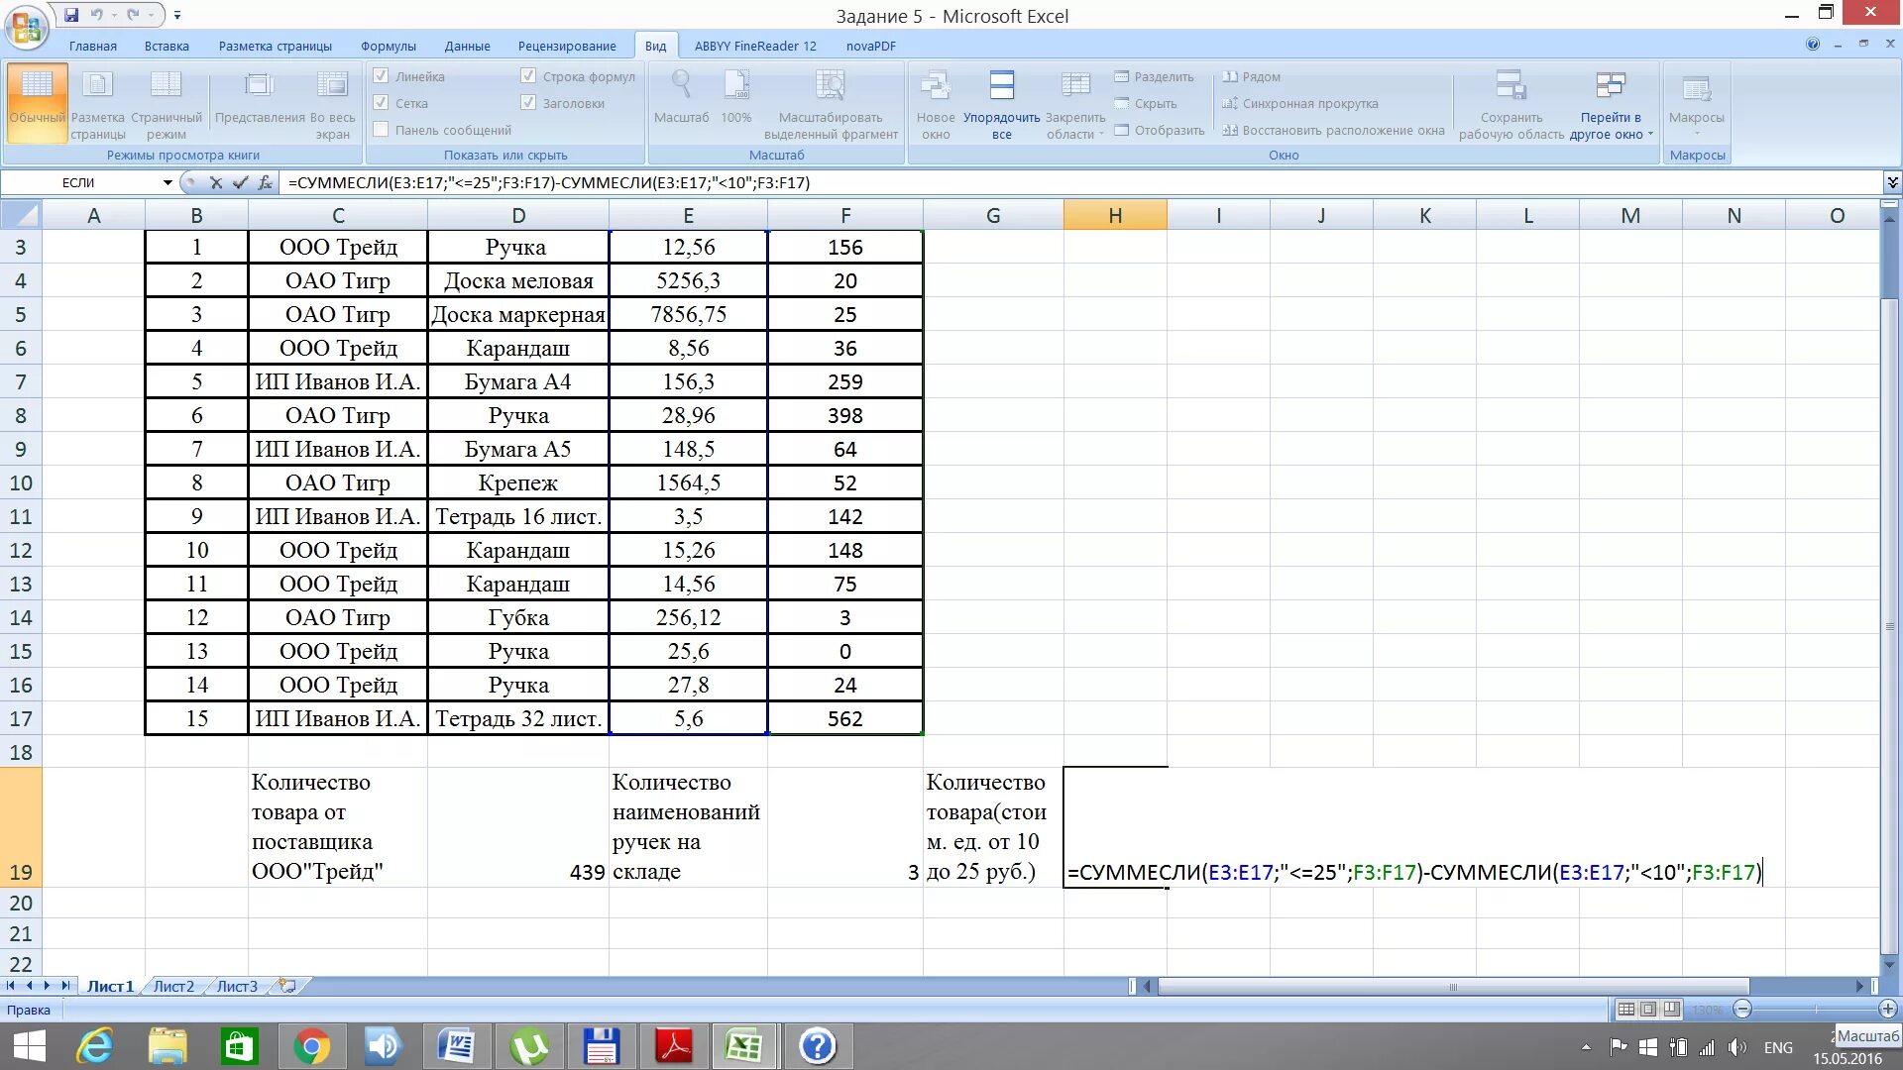Toggle Message Bar (Панель сообщений) checkbox
The height and width of the screenshot is (1070, 1903).
[x=380, y=130]
